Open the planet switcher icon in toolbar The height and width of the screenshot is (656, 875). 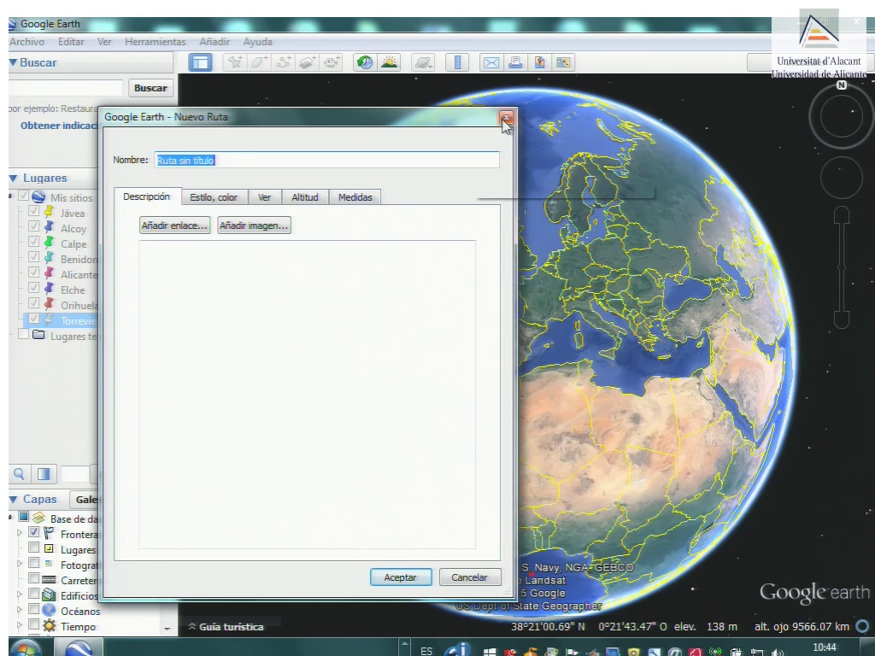coord(423,62)
